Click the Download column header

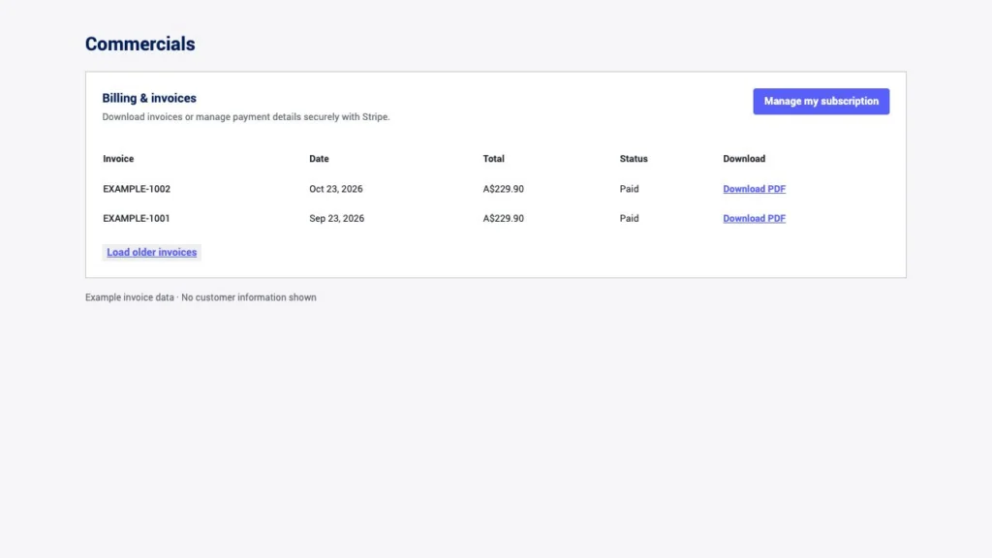pos(744,159)
